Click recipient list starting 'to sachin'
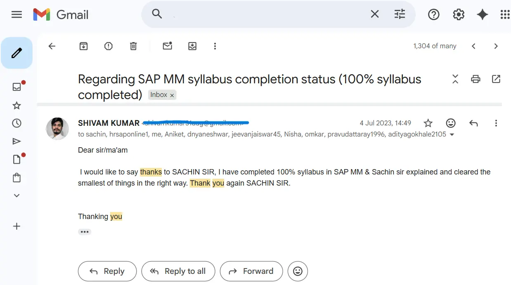 click(262, 134)
